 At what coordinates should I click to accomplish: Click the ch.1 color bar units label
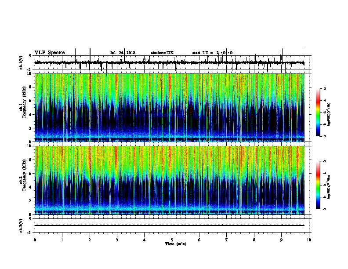329,114
